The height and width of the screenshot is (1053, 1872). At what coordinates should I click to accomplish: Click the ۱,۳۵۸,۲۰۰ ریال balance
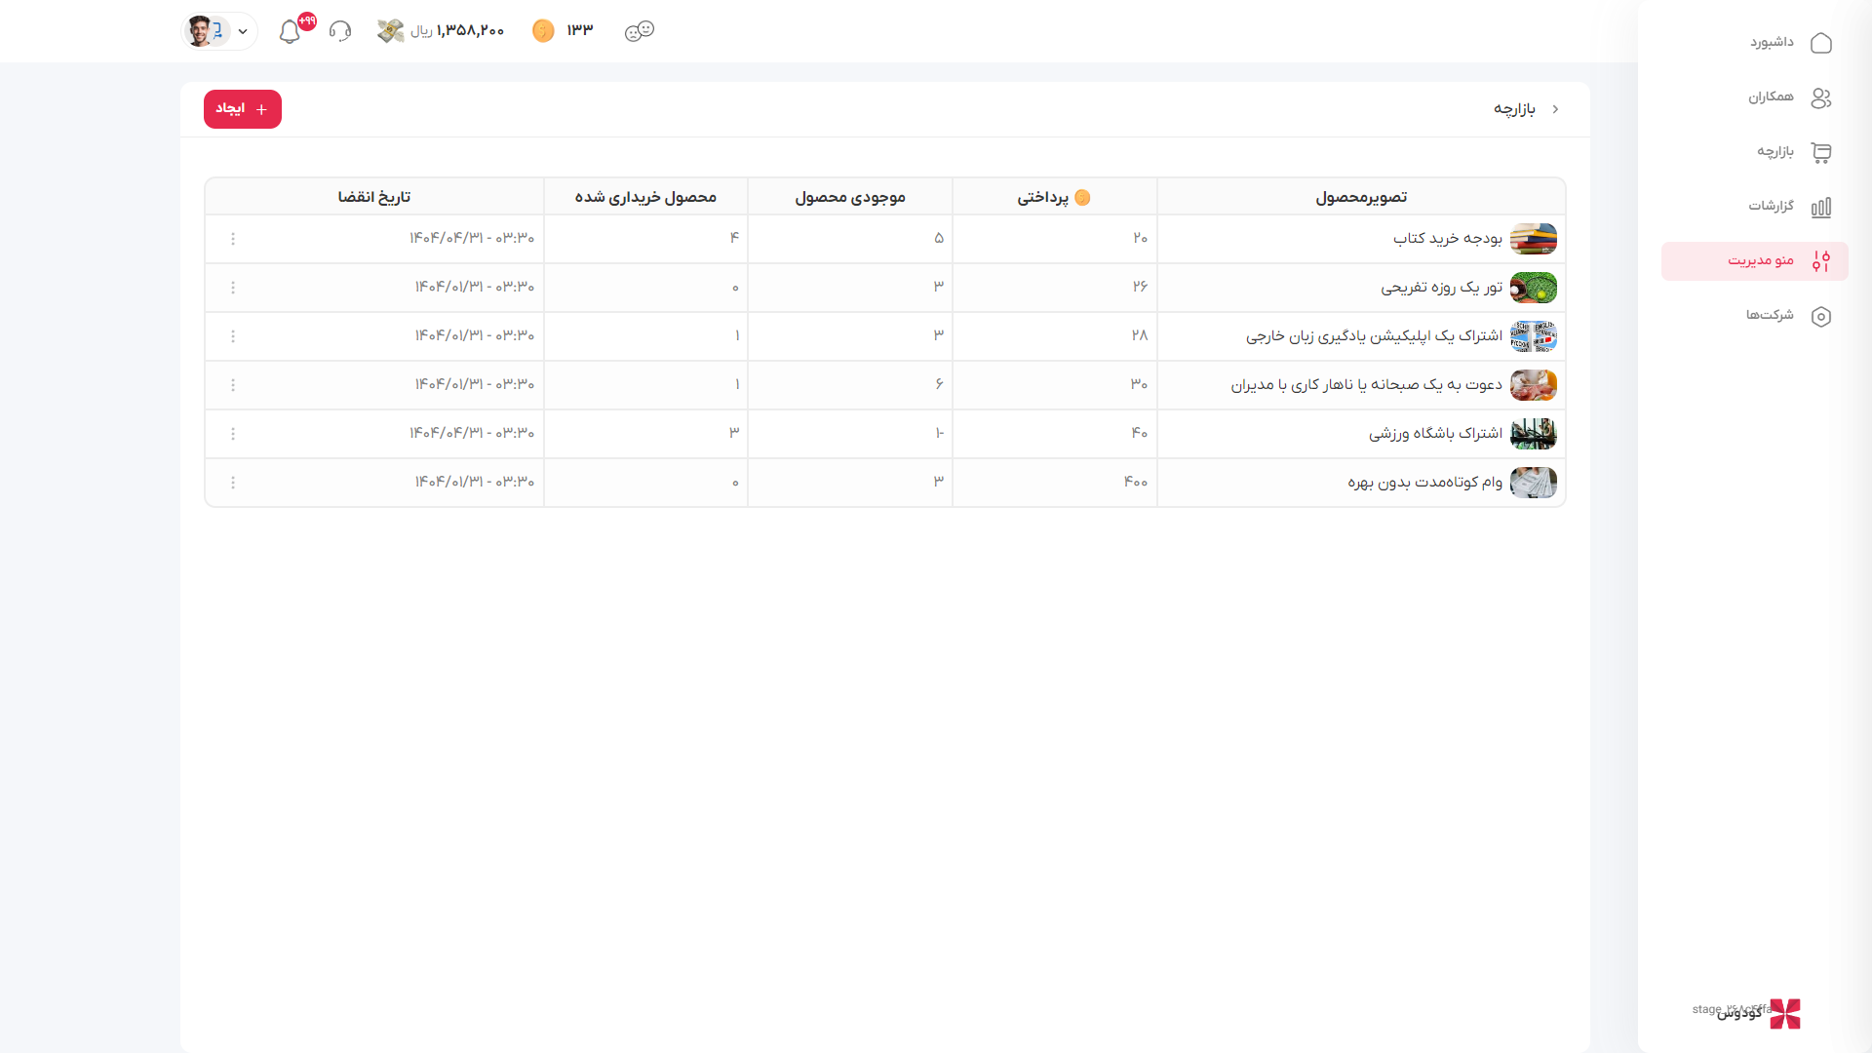(x=457, y=31)
